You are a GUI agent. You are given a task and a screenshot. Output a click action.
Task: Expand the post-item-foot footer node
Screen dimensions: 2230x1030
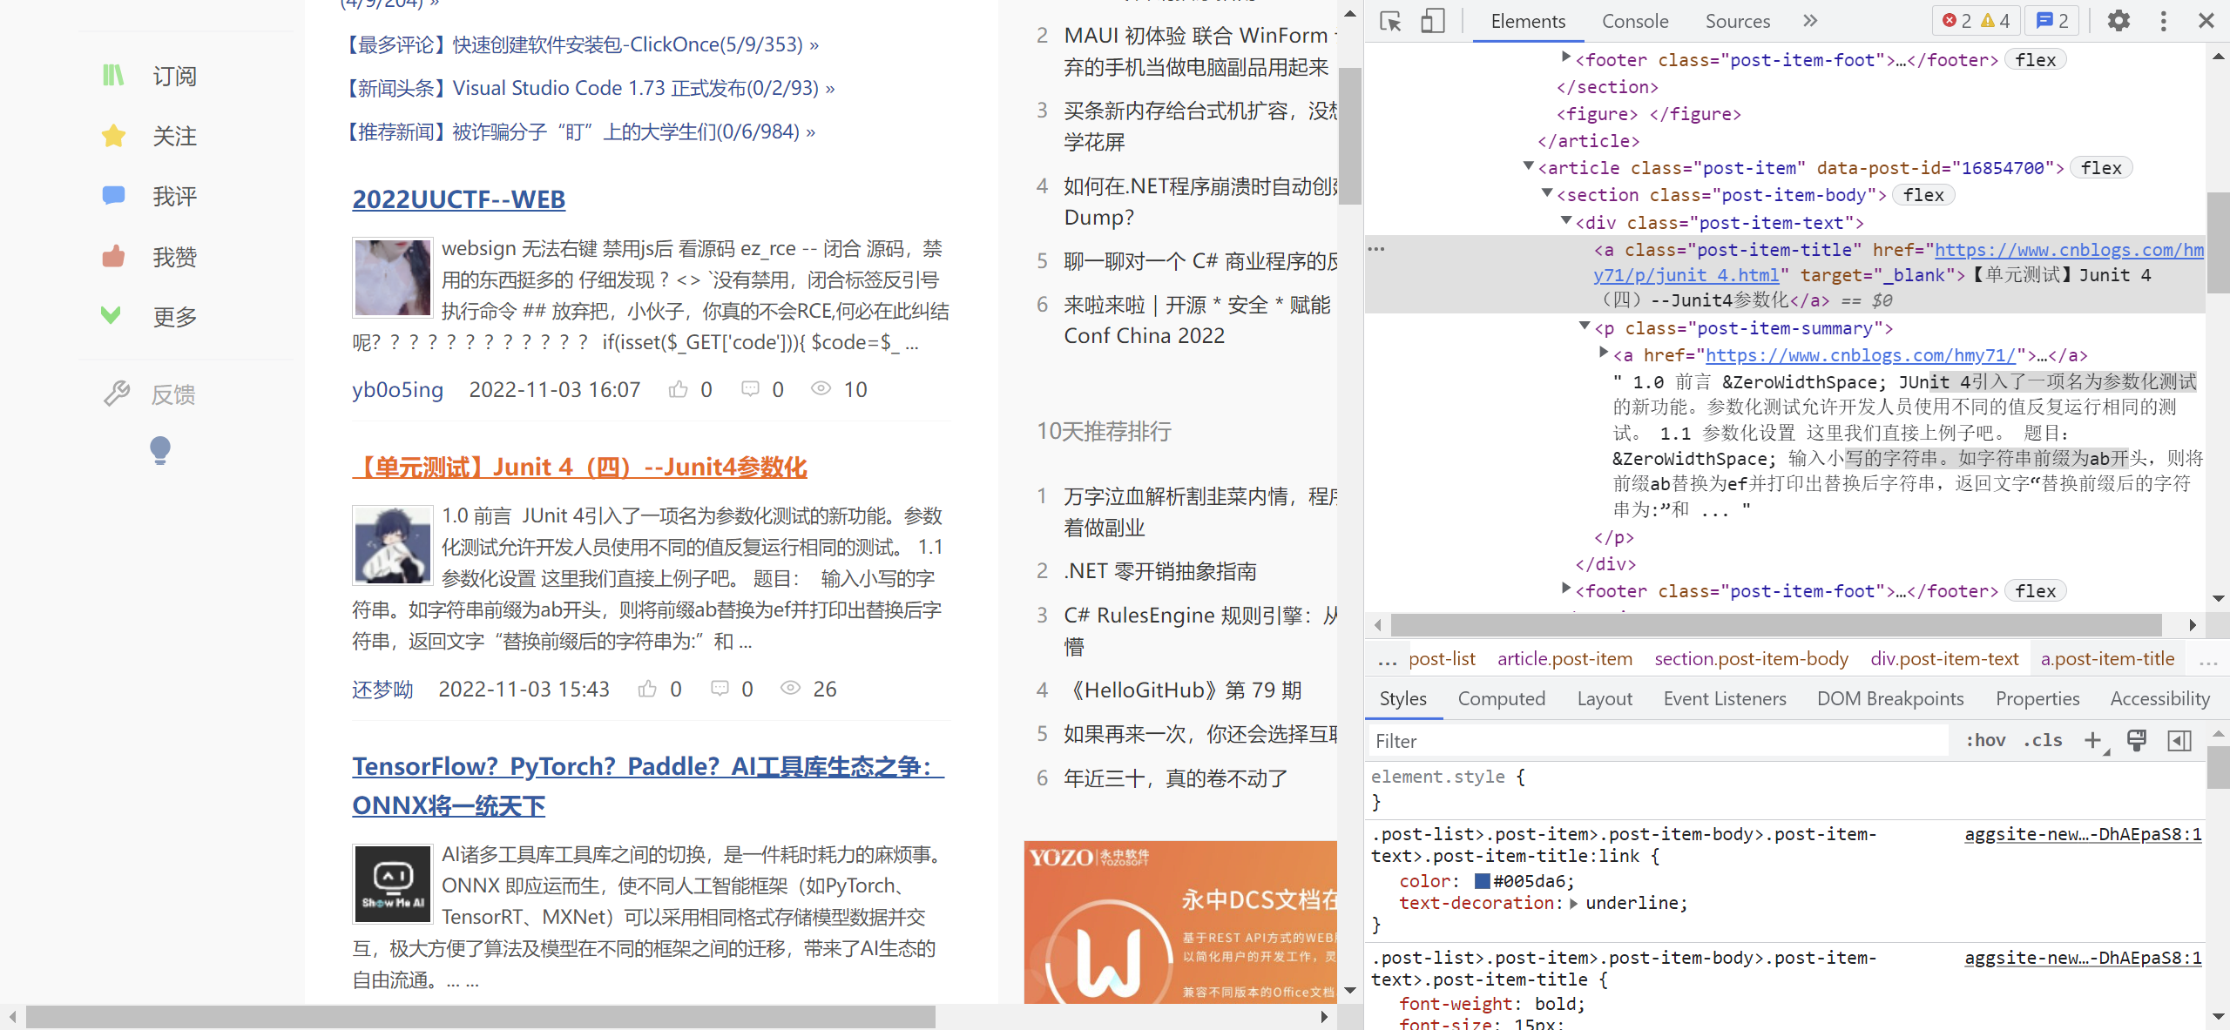coord(1565,589)
